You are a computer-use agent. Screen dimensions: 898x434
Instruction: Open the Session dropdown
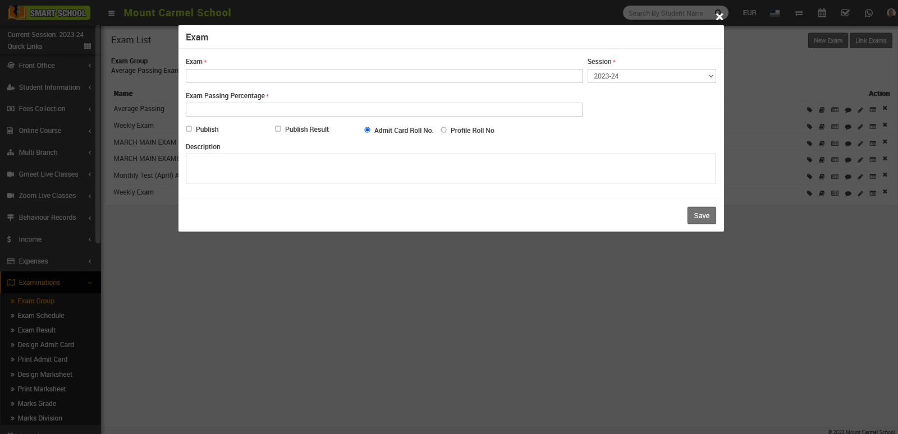(651, 76)
